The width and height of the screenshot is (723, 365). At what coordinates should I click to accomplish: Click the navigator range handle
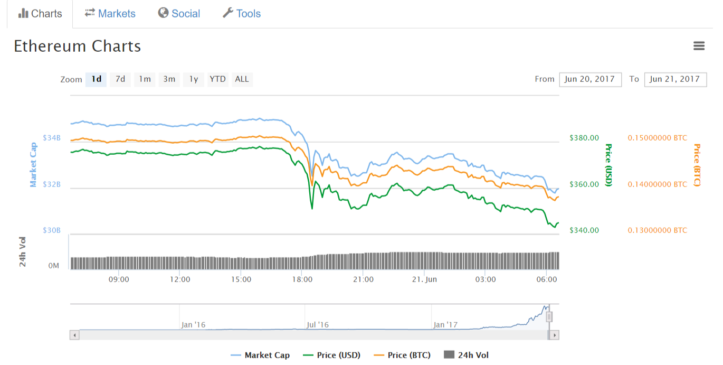tap(549, 316)
